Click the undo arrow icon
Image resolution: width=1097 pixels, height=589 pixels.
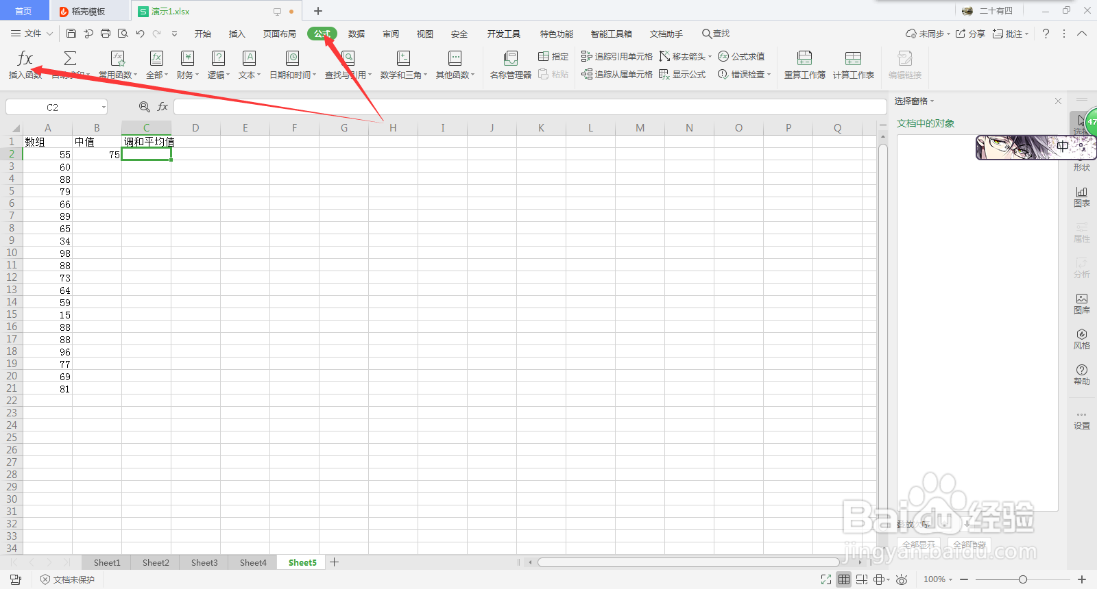140,34
